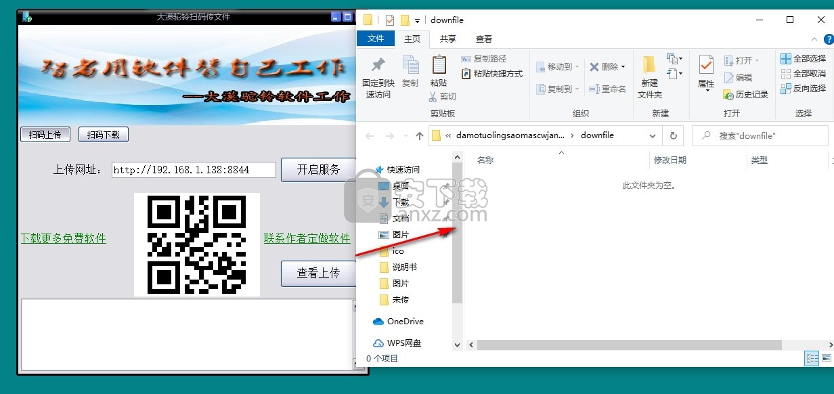Screen dimensions: 834x394
Task: Switch to the 查看 view tab
Action: (x=484, y=39)
